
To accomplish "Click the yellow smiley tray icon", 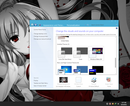I will click(113, 104).
